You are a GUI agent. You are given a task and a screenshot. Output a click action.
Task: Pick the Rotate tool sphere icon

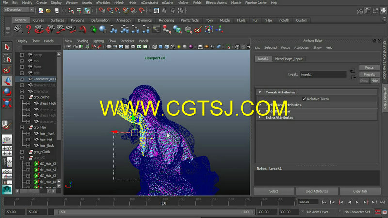7,92
